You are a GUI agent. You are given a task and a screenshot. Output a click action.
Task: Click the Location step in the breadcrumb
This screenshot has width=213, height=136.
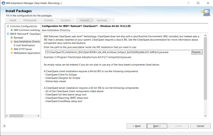tap(65, 20)
